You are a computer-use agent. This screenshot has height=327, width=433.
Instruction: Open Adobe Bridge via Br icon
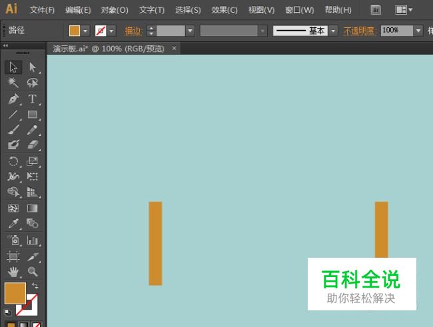click(376, 10)
